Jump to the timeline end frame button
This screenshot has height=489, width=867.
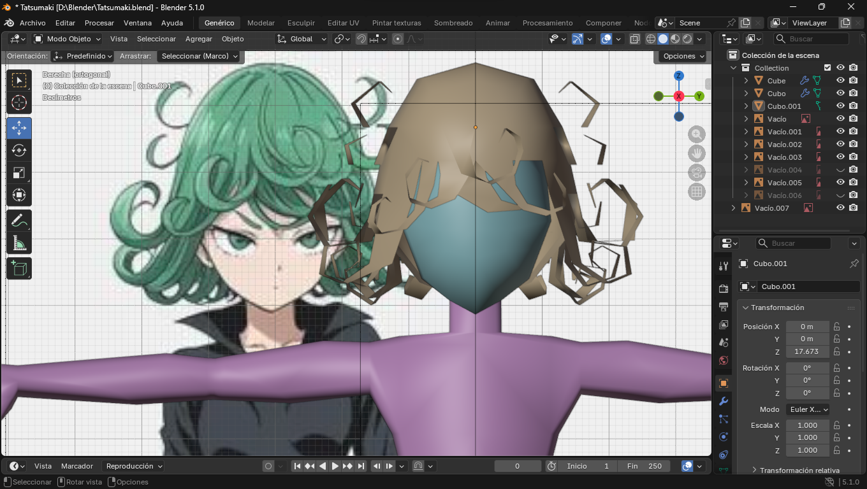pos(361,466)
